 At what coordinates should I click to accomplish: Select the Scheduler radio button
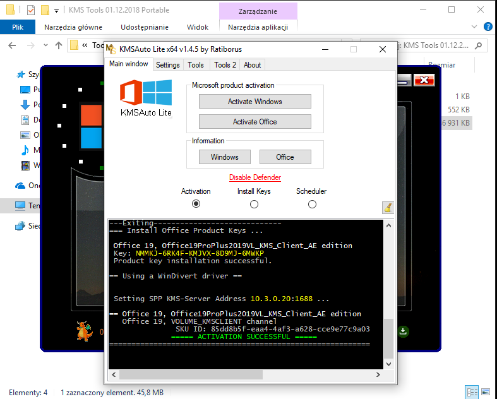tap(312, 204)
